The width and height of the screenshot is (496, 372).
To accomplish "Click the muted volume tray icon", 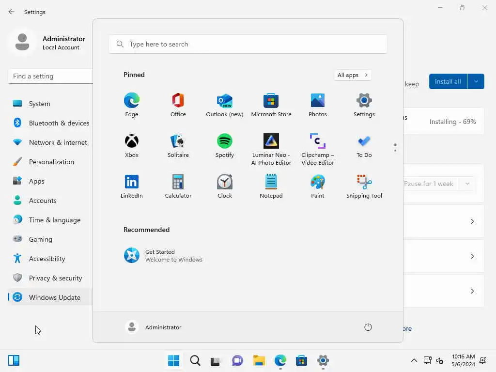I will [440, 360].
